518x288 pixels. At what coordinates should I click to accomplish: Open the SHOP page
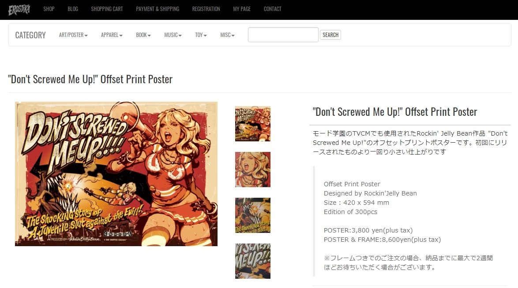click(49, 9)
